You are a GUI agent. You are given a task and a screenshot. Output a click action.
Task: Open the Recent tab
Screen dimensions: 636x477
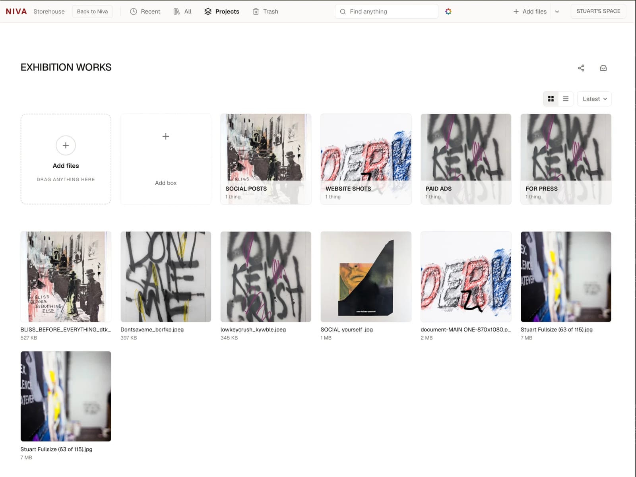(x=145, y=12)
